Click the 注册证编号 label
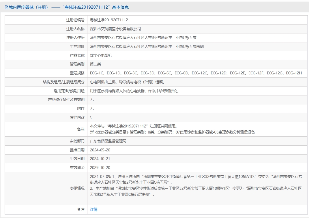Image resolution: width=309 pixels, height=218 pixels. (75, 20)
